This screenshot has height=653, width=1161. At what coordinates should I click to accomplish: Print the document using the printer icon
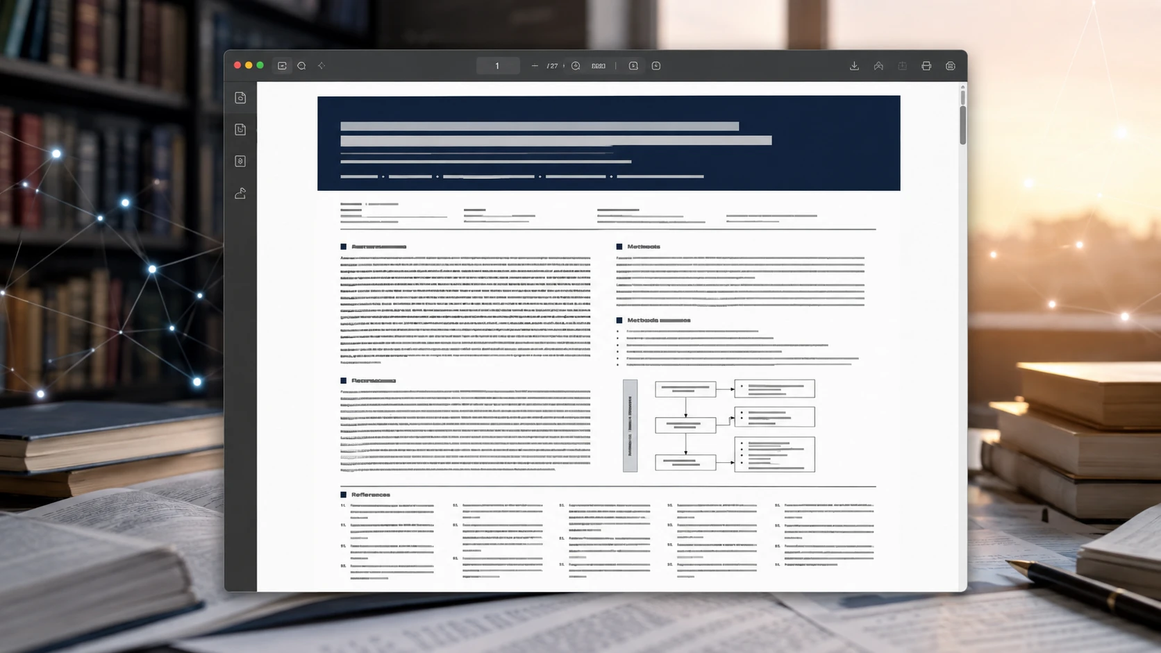click(x=926, y=66)
